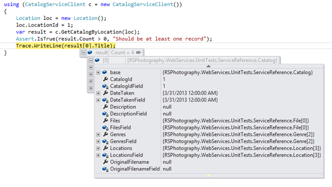Click the Locations value Location[3]
The width and height of the screenshot is (332, 187).
241,148
